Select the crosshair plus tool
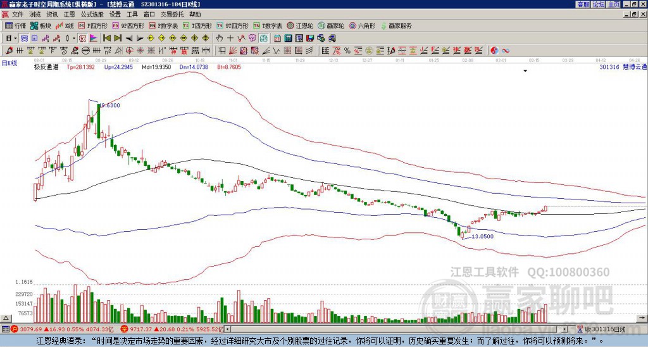648x347 pixels. [x=230, y=39]
